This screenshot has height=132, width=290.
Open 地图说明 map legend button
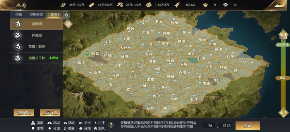click(x=24, y=112)
